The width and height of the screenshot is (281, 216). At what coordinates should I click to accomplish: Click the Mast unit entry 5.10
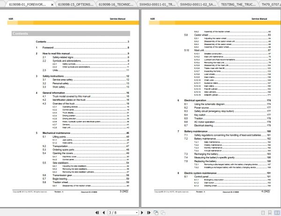tap(228, 50)
